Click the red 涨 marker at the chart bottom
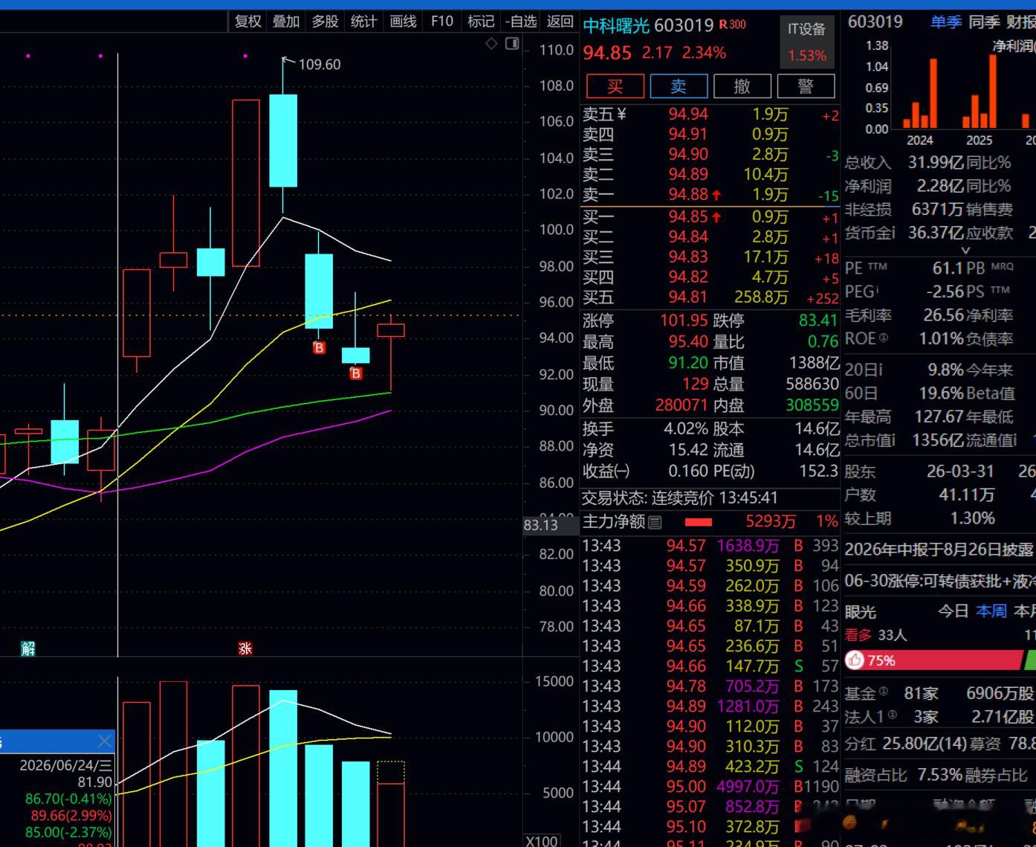The image size is (1036, 847). (245, 648)
